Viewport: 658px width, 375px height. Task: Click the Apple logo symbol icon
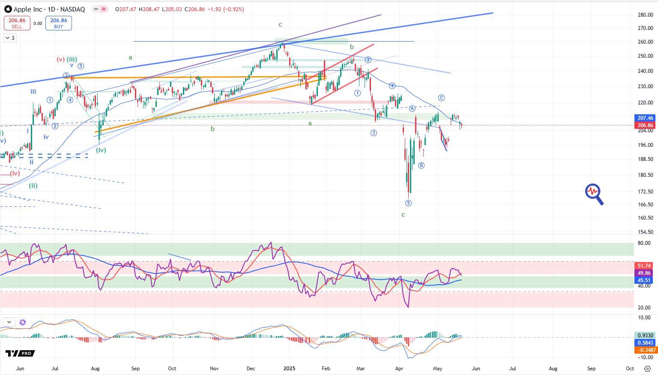[8, 9]
